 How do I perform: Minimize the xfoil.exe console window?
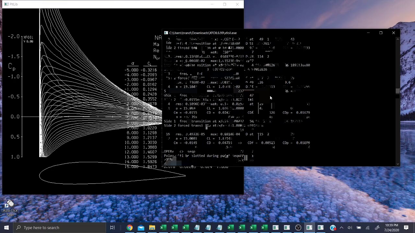pos(368,33)
